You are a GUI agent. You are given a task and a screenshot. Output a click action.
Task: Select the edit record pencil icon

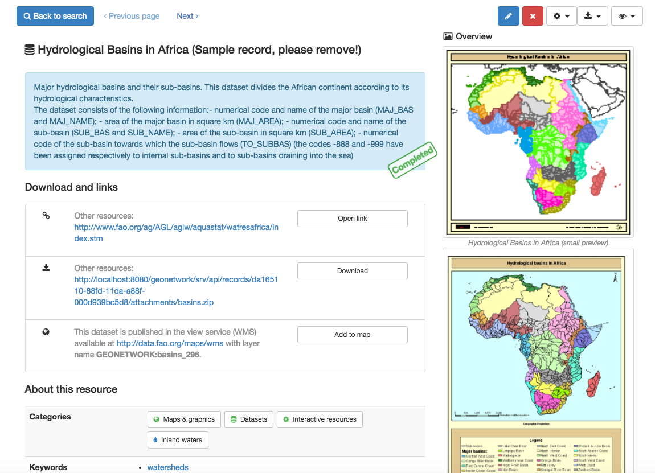pyautogui.click(x=508, y=16)
